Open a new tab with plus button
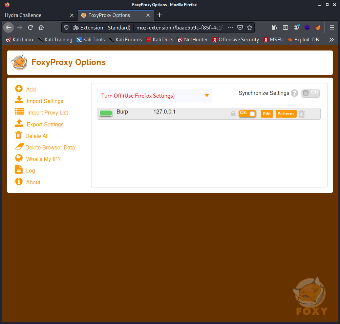340x324 pixels. pyautogui.click(x=160, y=15)
